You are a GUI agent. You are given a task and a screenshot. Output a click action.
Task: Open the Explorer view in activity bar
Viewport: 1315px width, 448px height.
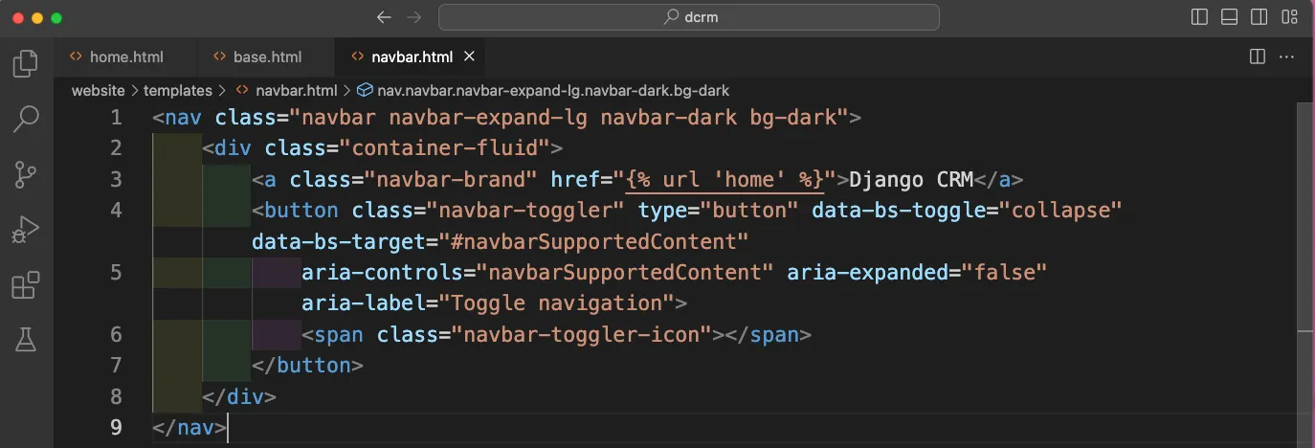[26, 64]
